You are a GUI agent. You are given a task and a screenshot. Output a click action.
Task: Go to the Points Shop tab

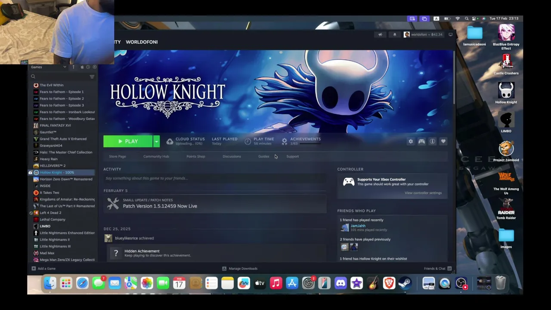pyautogui.click(x=196, y=156)
